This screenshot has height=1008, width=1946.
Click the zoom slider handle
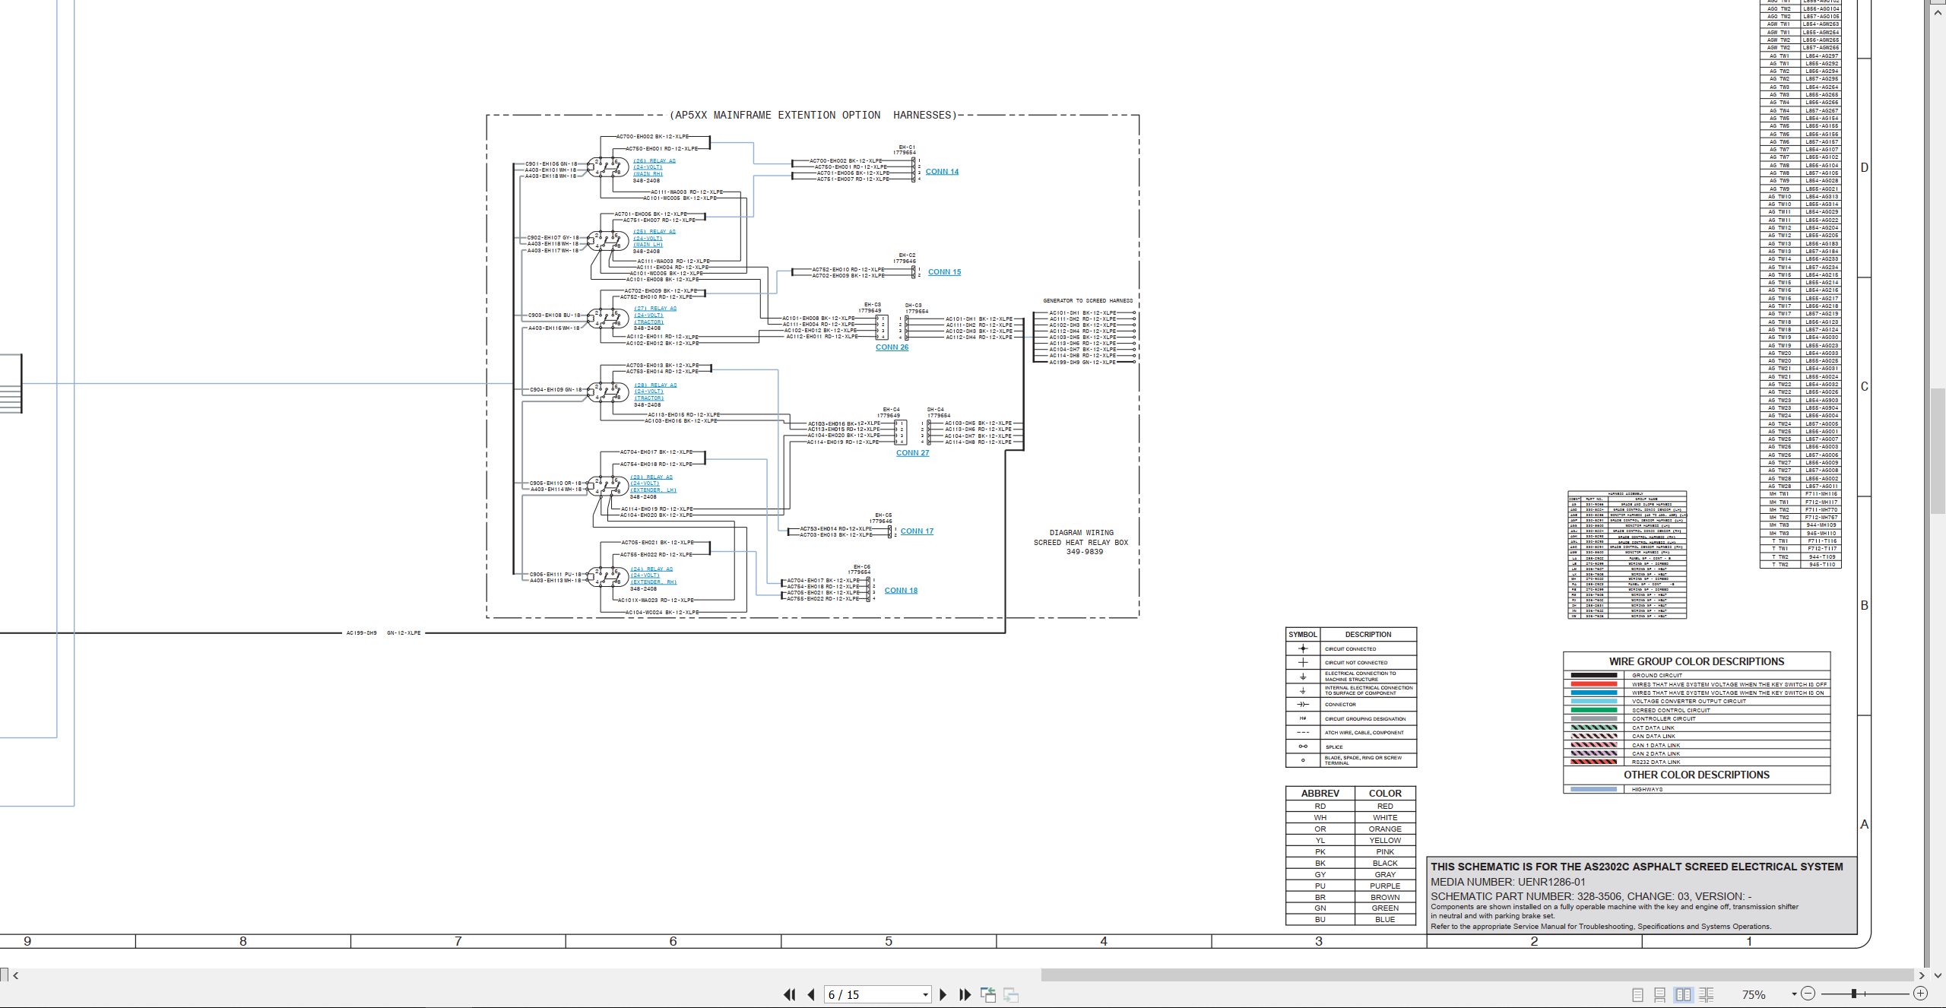(x=1854, y=994)
